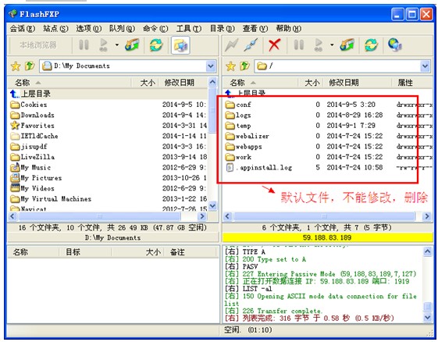Viewport: 438px width, 342px height.
Task: Click local list scroll up arrow
Action: (212, 82)
